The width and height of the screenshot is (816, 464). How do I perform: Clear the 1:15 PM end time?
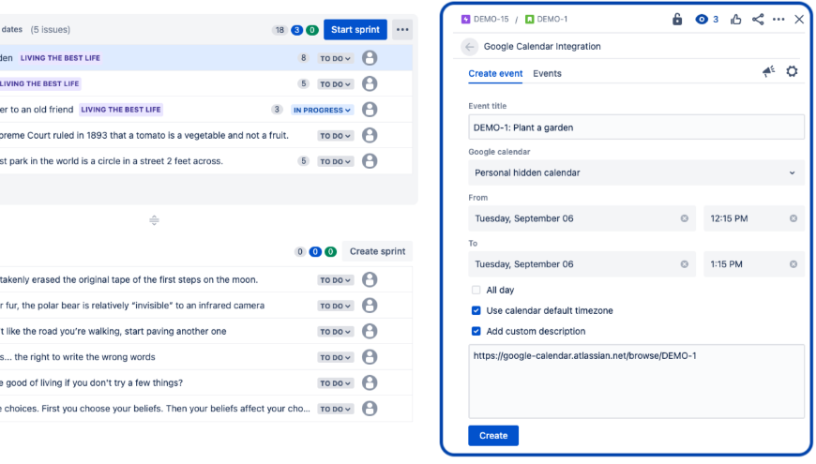793,264
